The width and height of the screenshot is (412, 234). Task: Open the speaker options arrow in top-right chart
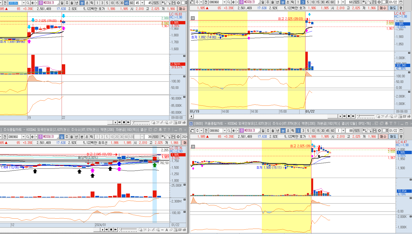[237, 2]
